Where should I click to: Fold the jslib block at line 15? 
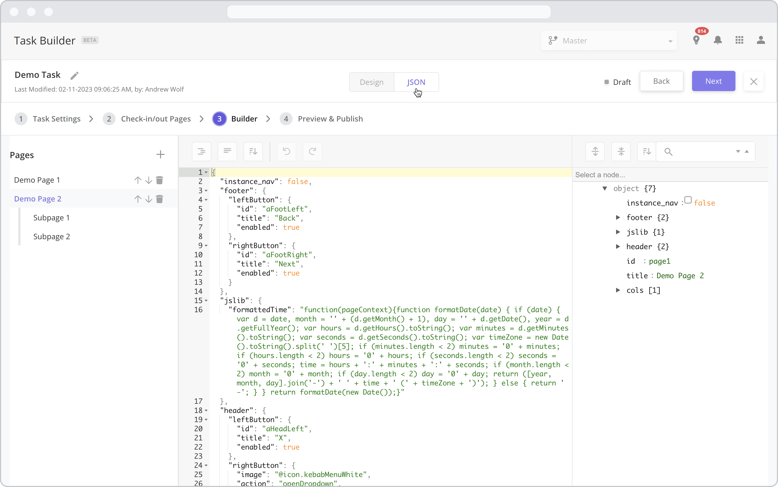coord(206,301)
